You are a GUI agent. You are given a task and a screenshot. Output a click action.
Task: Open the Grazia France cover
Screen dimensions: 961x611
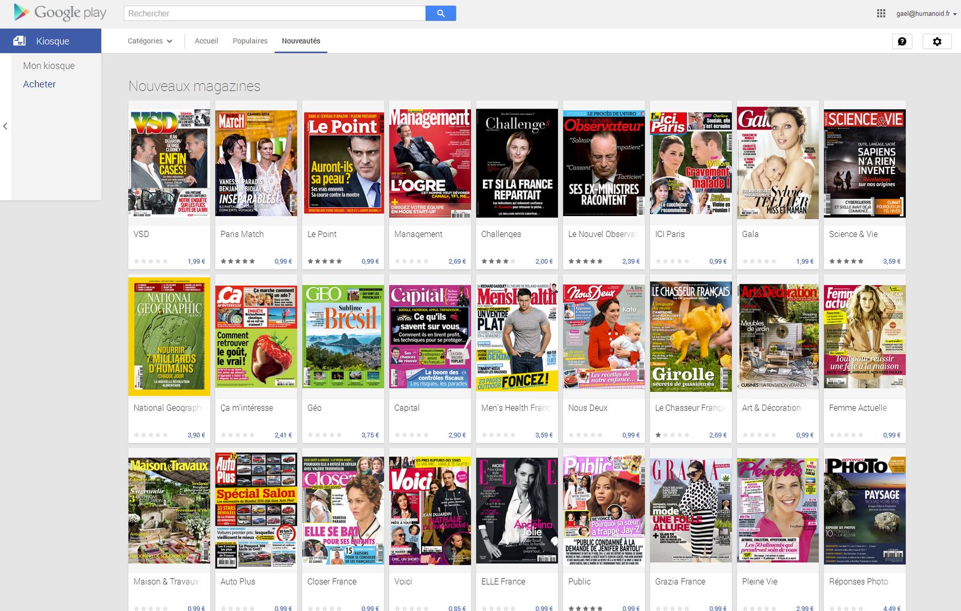(x=691, y=510)
